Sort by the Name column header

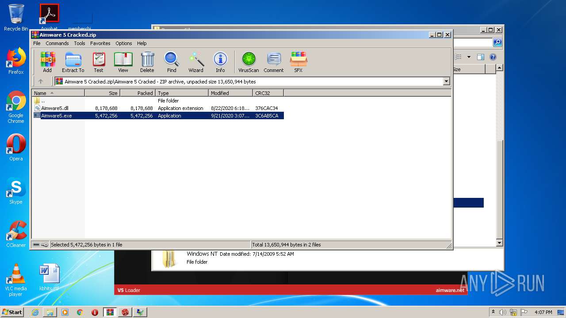click(58, 93)
